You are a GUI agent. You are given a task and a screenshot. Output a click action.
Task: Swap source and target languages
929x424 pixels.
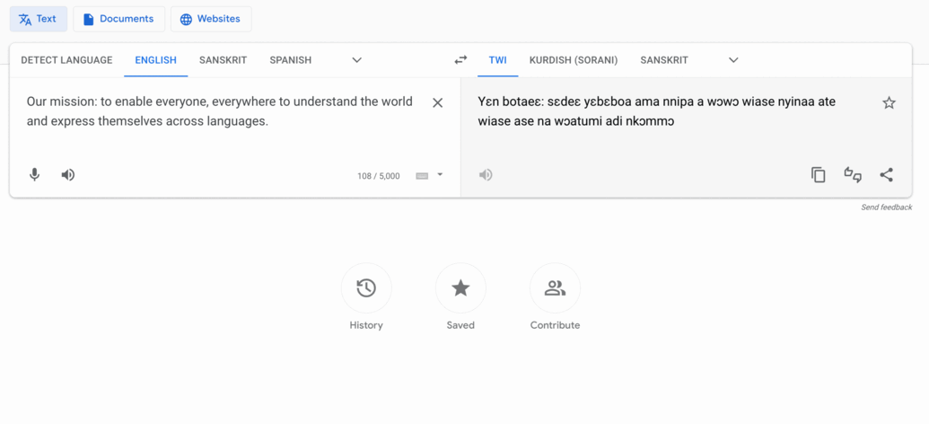click(x=460, y=60)
